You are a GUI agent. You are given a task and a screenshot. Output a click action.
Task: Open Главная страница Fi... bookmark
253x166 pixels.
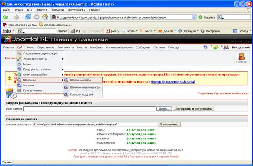click(19, 25)
